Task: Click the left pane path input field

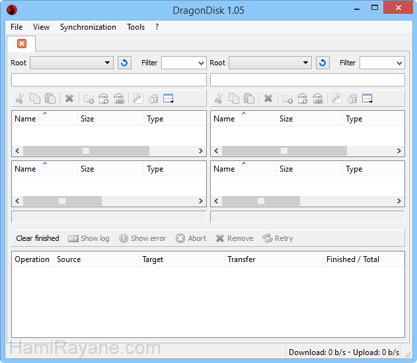Action: [109, 80]
